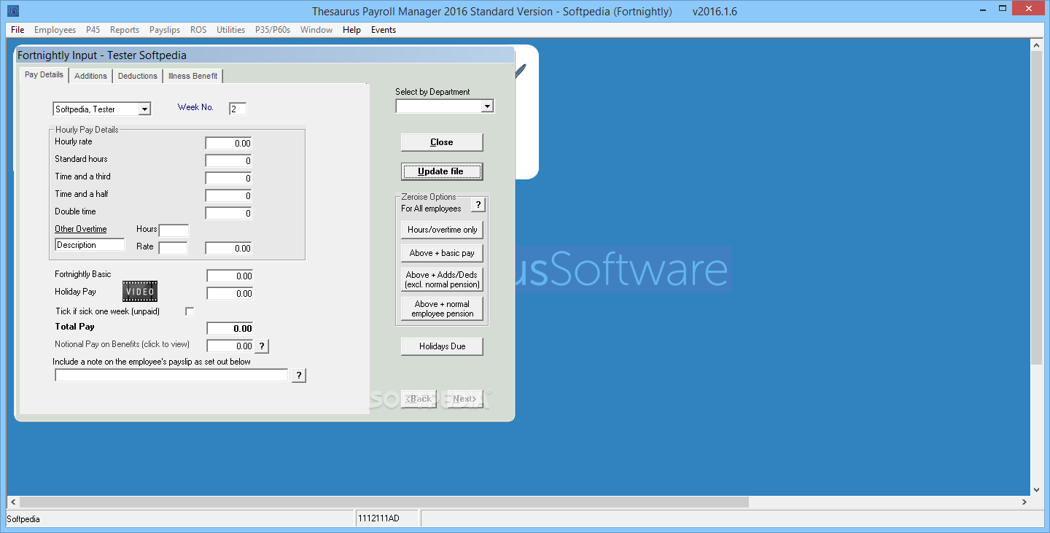
Task: Switch to the Pay Details tab
Action: 44,75
